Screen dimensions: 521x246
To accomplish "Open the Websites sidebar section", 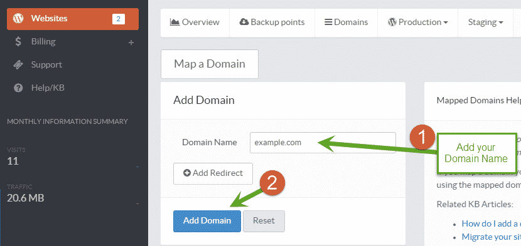I will tap(73, 19).
